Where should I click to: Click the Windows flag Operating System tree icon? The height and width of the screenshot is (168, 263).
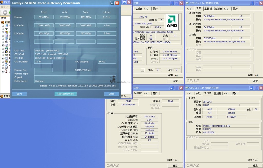pos(7,32)
